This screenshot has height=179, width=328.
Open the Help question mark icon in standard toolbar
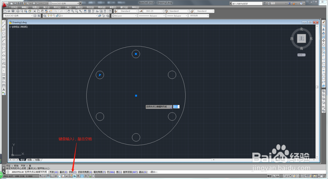pyautogui.click(x=110, y=11)
